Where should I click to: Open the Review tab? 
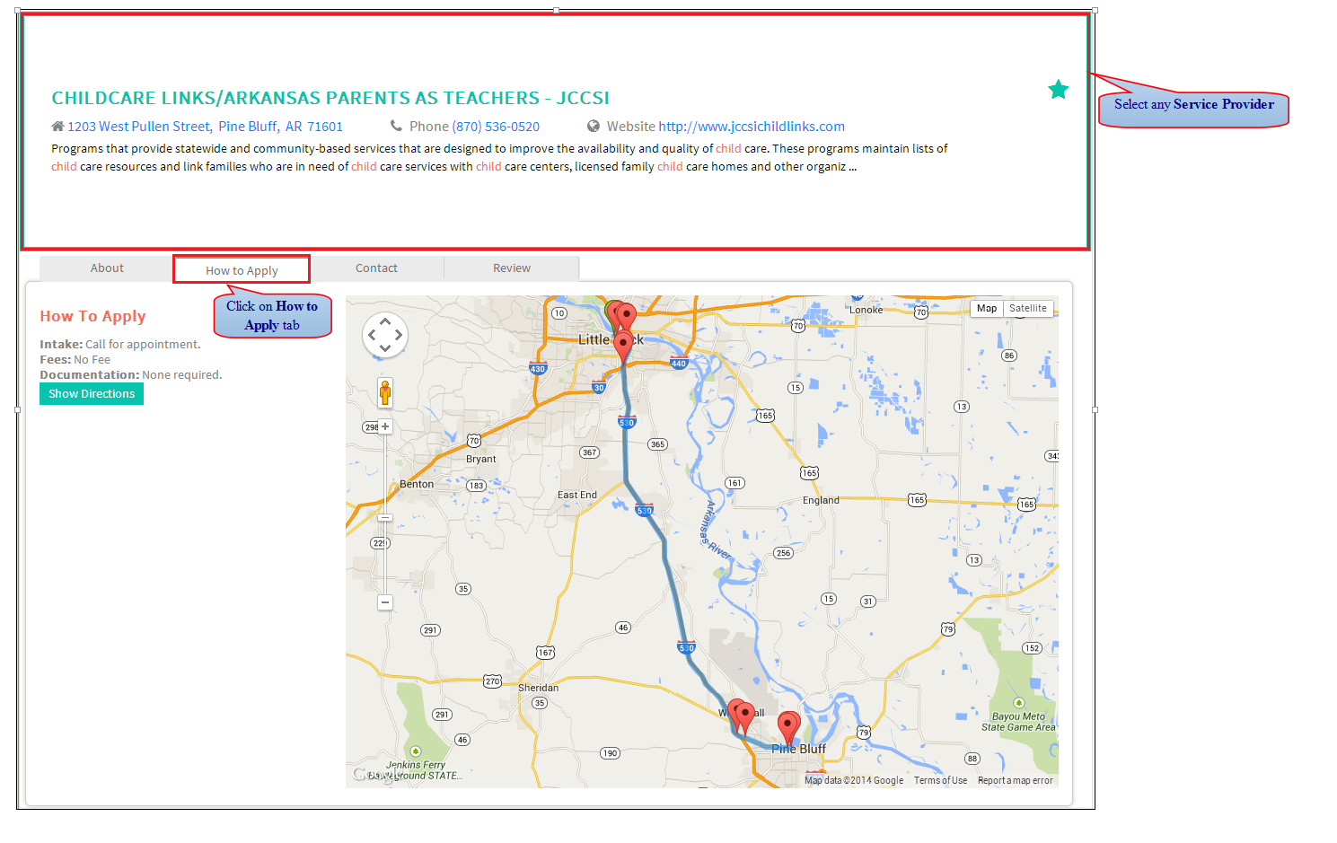(512, 268)
